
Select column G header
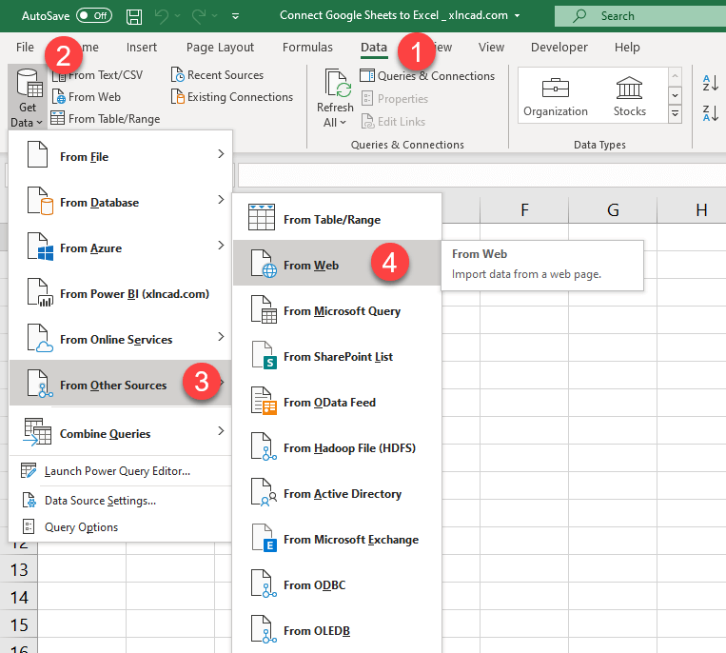pyautogui.click(x=613, y=209)
